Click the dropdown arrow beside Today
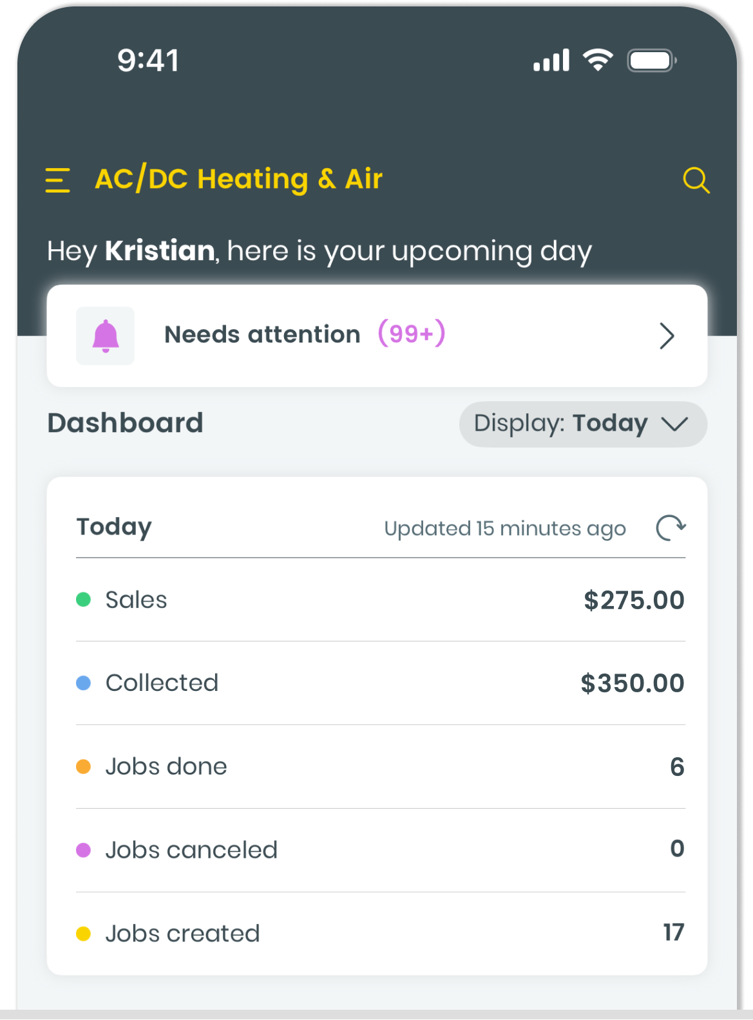The height and width of the screenshot is (1020, 753). pyautogui.click(x=674, y=424)
